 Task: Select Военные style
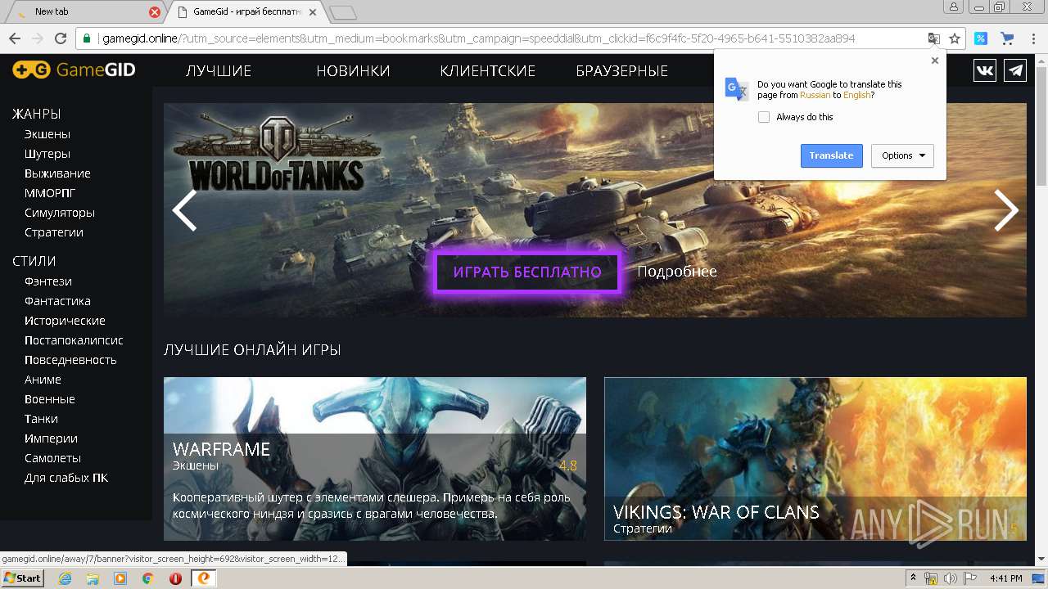click(50, 399)
